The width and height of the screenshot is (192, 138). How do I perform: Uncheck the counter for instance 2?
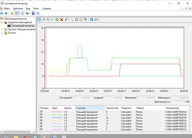pos(41,126)
